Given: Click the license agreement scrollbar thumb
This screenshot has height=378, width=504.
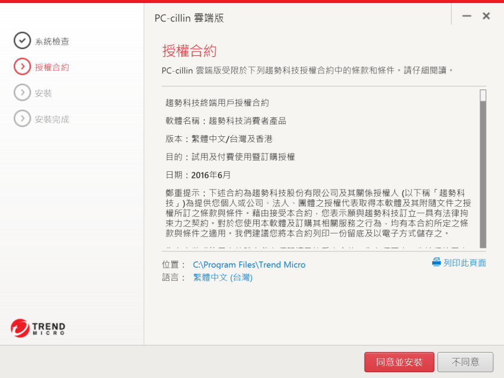Looking at the screenshot, I should pos(483,96).
